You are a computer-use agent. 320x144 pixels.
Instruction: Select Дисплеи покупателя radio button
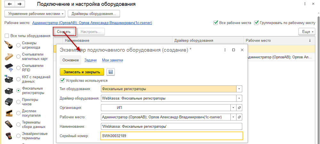click(x=18, y=113)
